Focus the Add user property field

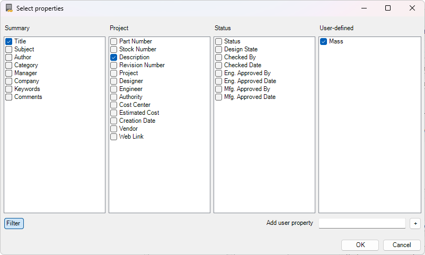pos(362,223)
